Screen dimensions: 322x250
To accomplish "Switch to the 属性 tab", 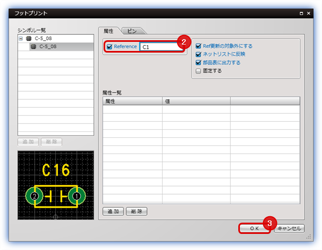I will 108,31.
